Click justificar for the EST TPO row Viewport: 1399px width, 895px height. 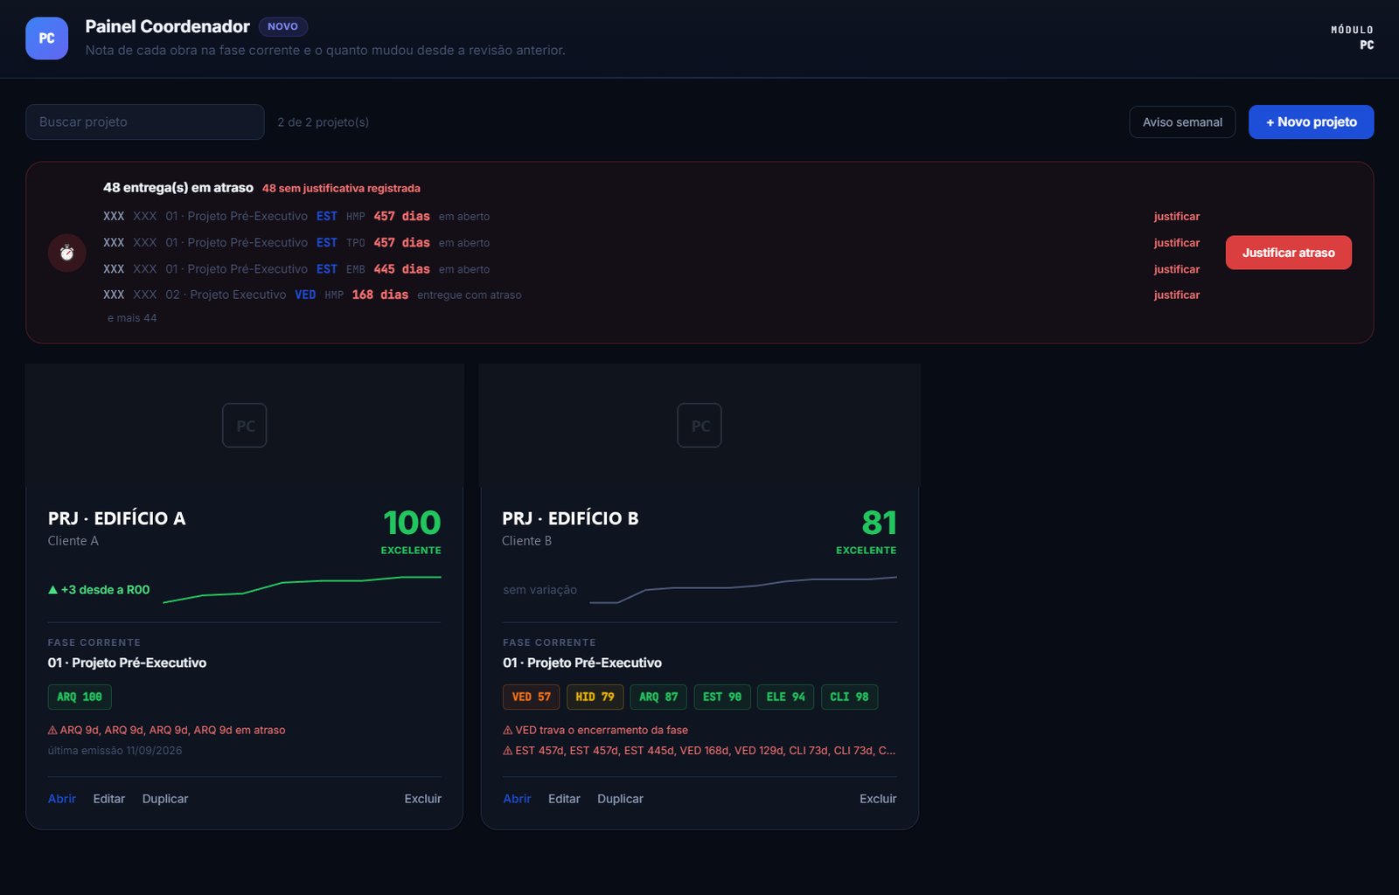(x=1176, y=242)
